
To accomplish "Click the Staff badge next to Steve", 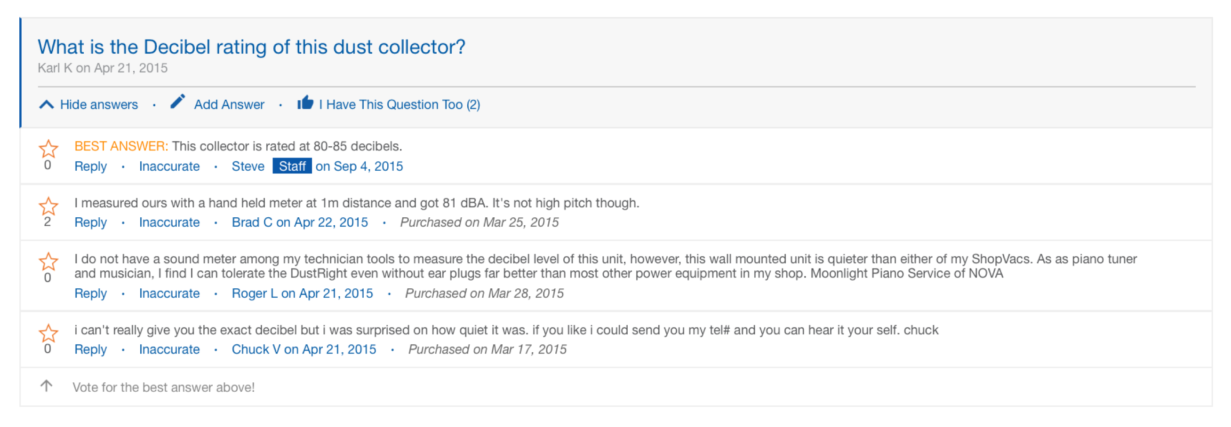I will pyautogui.click(x=292, y=166).
